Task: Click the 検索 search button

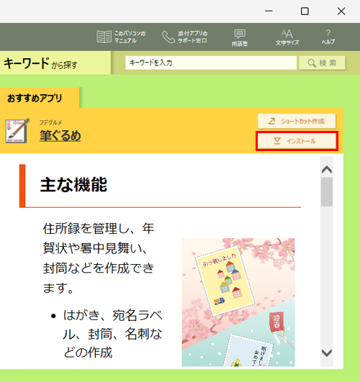Action: pos(322,63)
